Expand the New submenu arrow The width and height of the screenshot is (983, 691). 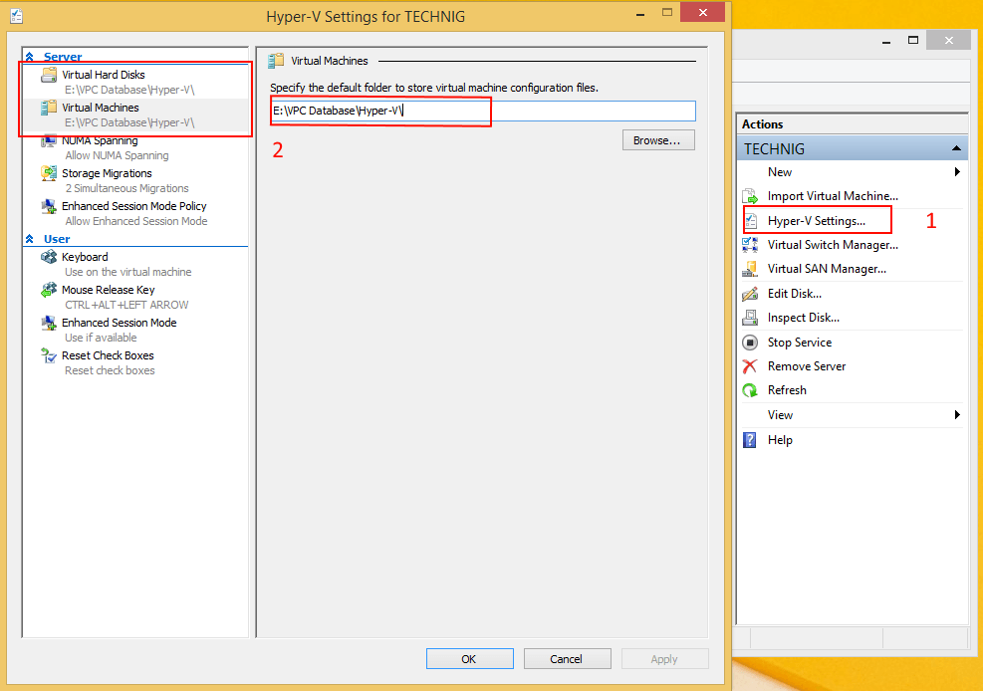[956, 171]
